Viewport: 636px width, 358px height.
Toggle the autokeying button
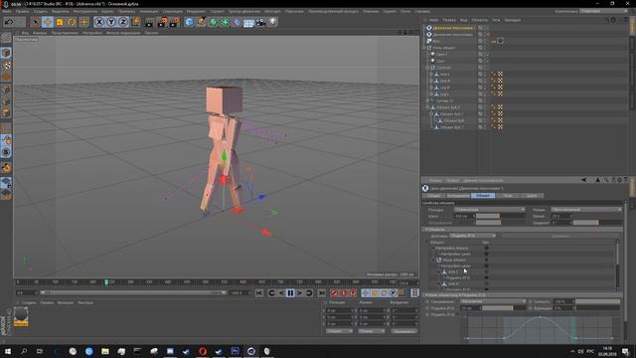click(x=344, y=293)
